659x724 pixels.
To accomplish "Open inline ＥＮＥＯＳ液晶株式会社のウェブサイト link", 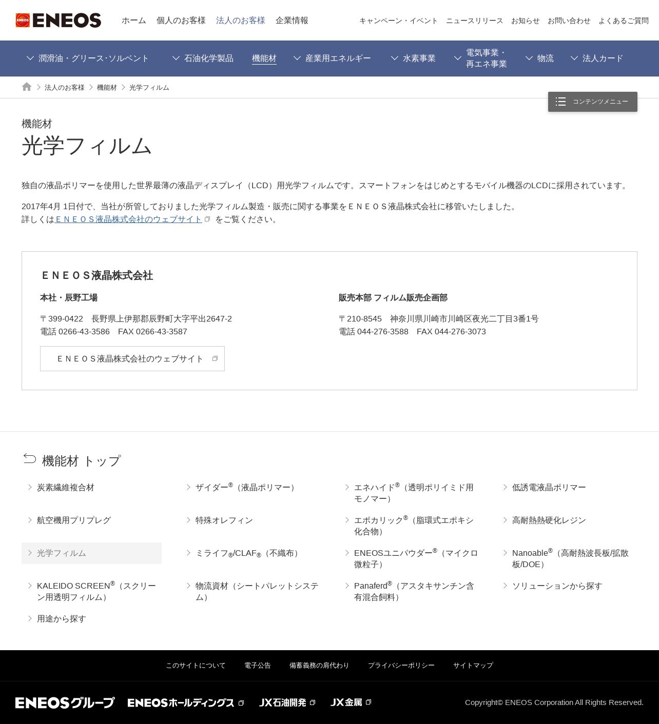I will [x=128, y=219].
